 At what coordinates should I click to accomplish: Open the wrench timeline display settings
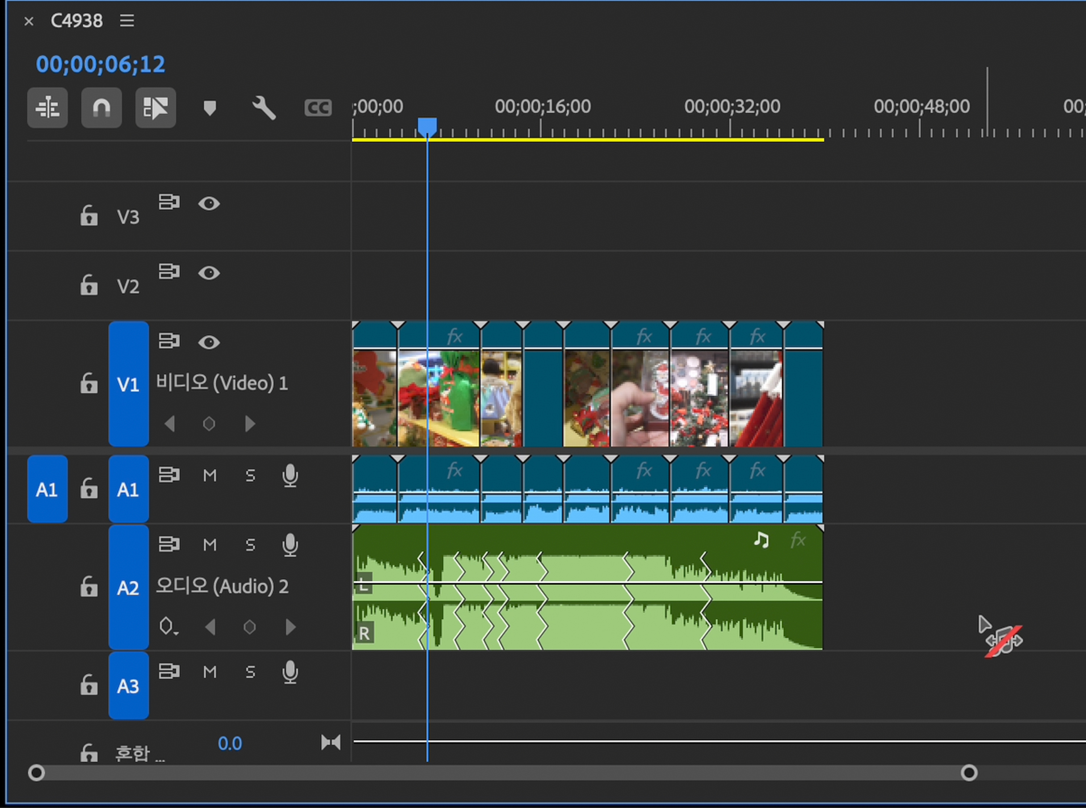[x=264, y=108]
